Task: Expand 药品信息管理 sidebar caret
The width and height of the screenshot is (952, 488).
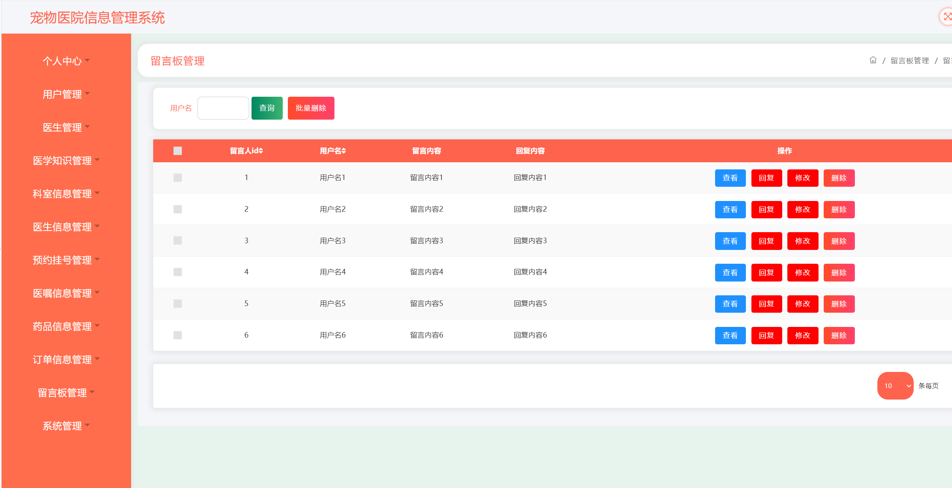Action: 97,326
